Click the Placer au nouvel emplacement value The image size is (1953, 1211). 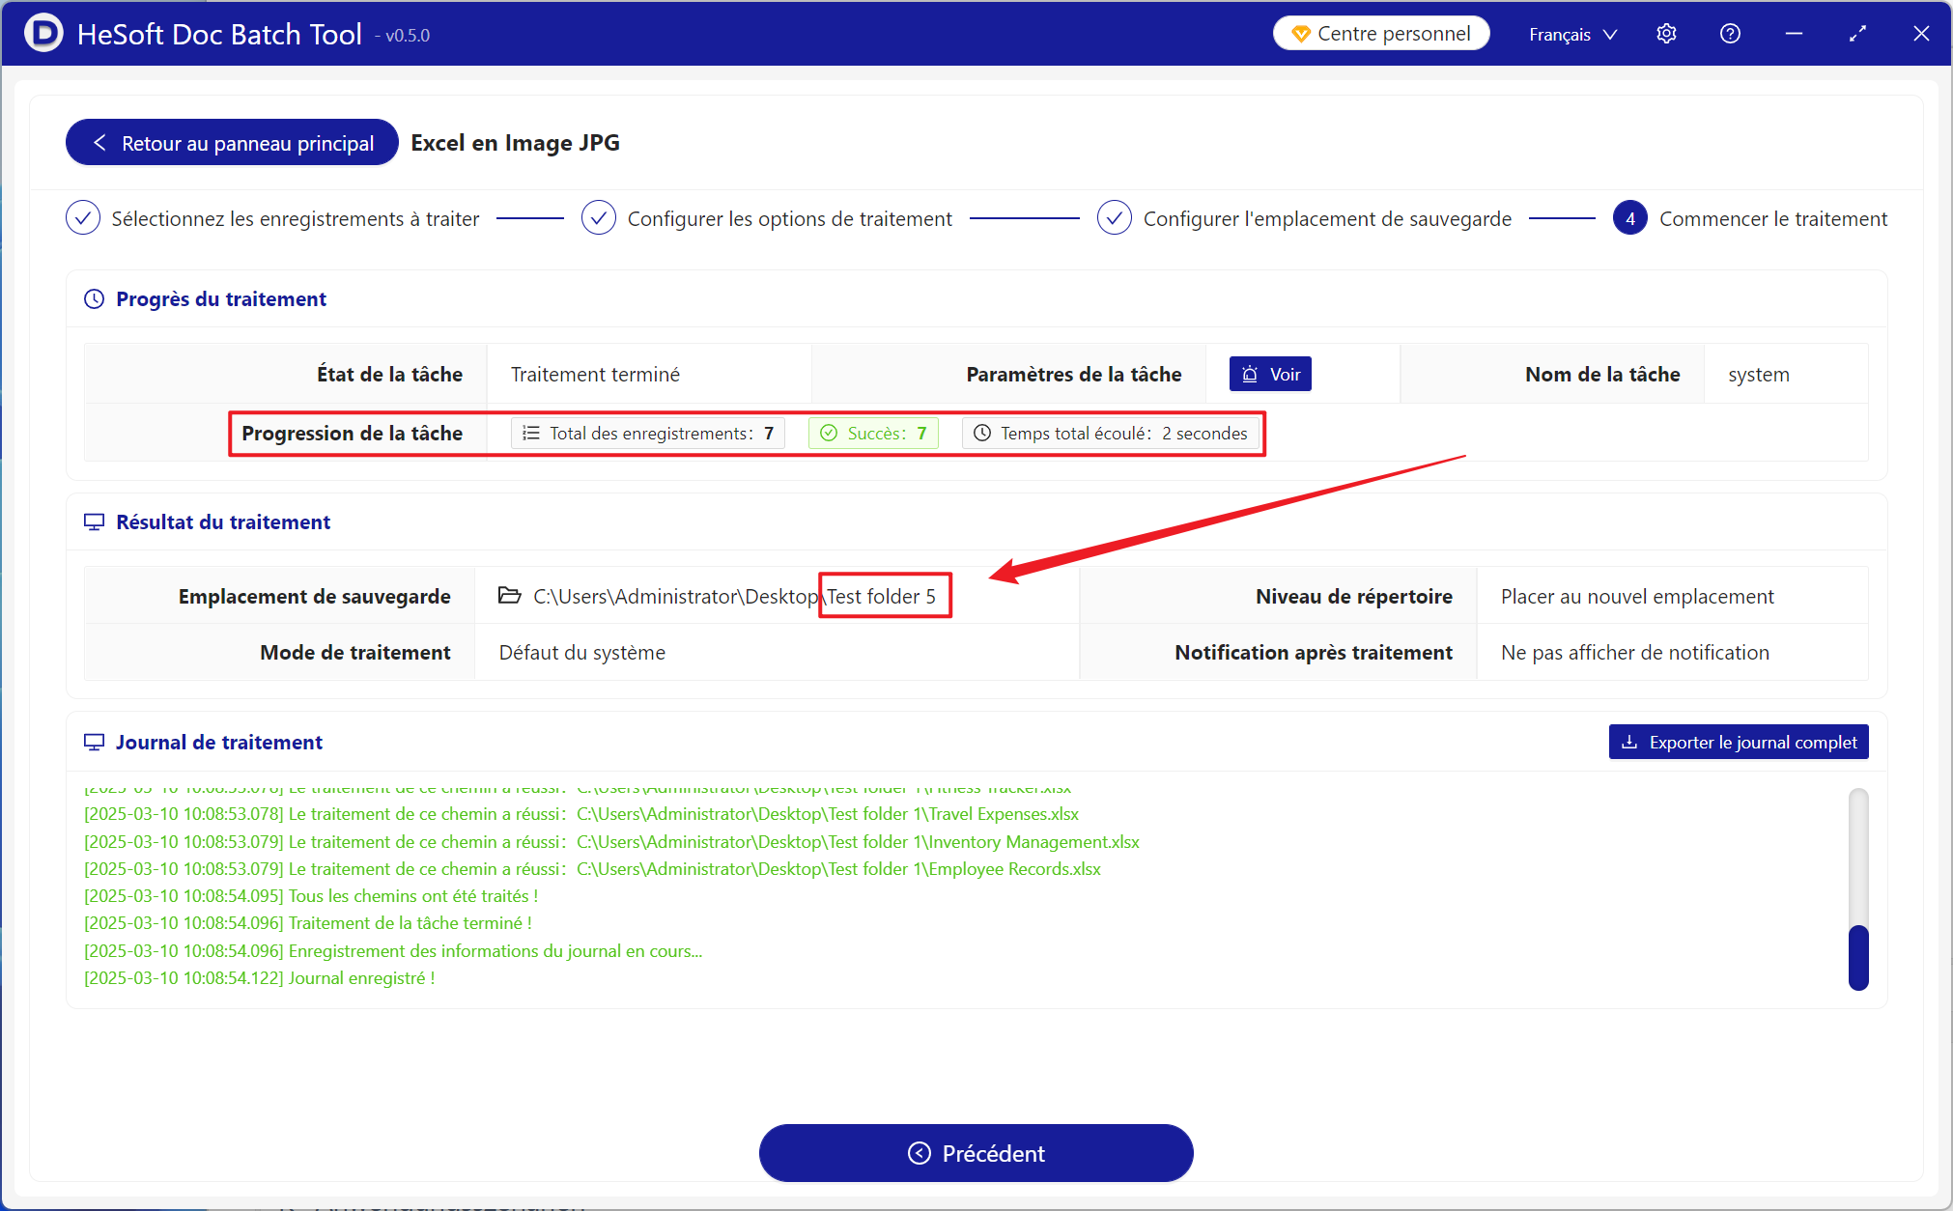pyautogui.click(x=1637, y=597)
